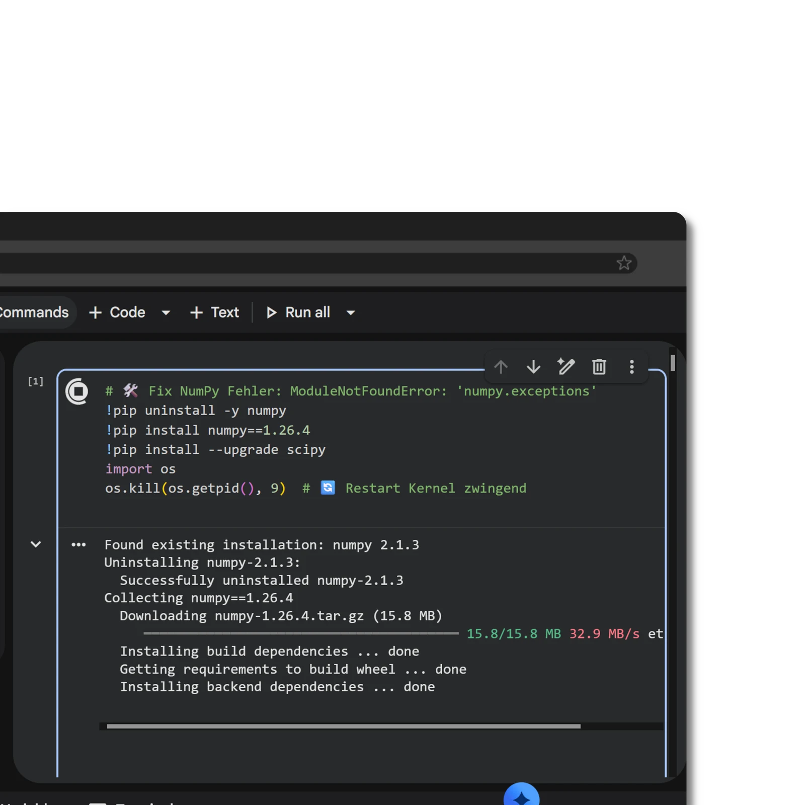Bookmark page with star icon
Image resolution: width=805 pixels, height=805 pixels.
[624, 263]
